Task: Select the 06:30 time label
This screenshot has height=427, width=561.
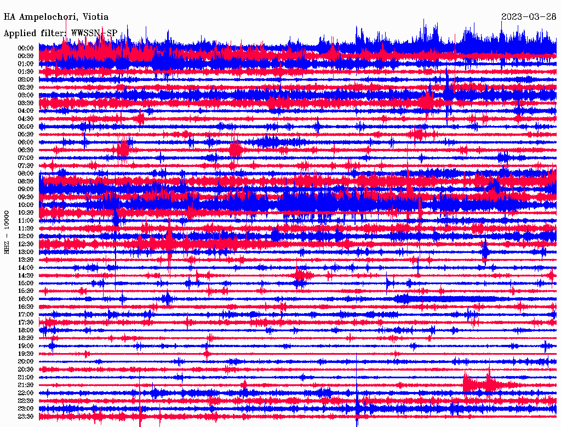Action: pyautogui.click(x=26, y=150)
